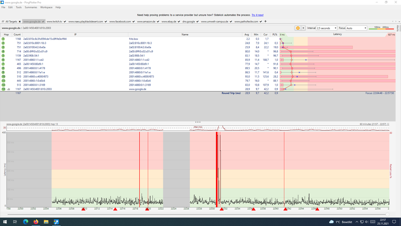This screenshot has height=226, width=401.
Task: Click PingPlotter icon in taskbar
Action: coord(56,222)
